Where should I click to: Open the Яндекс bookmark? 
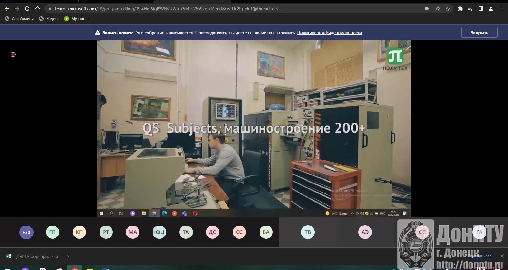(x=49, y=19)
